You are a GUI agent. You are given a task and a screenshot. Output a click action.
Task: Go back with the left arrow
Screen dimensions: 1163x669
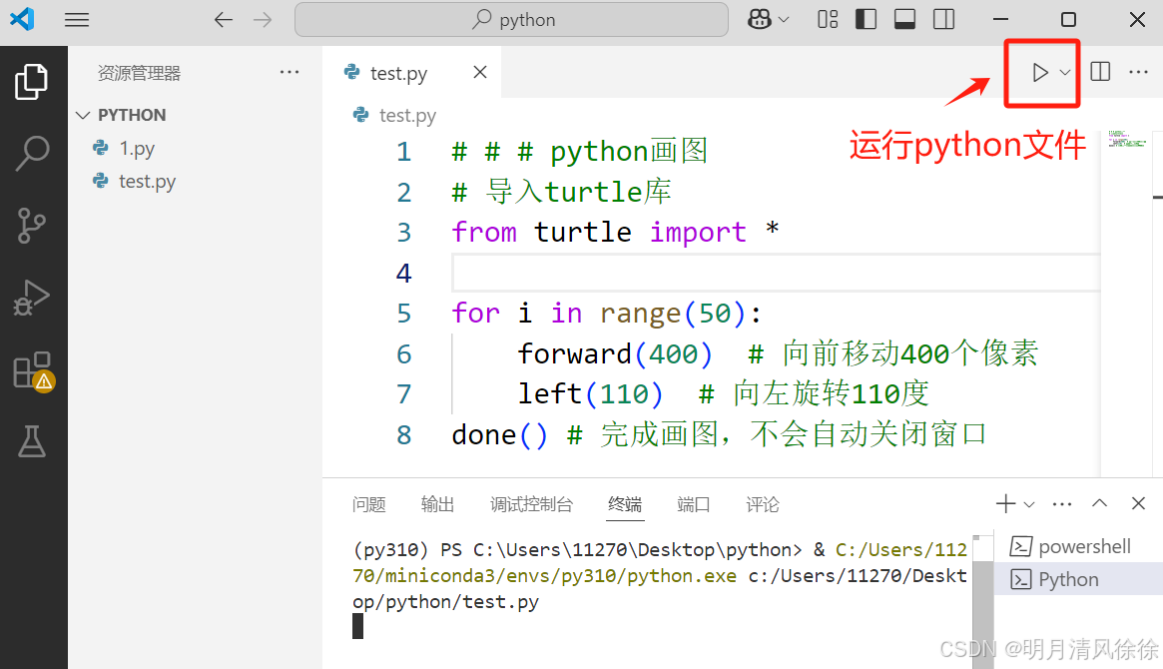pos(224,19)
